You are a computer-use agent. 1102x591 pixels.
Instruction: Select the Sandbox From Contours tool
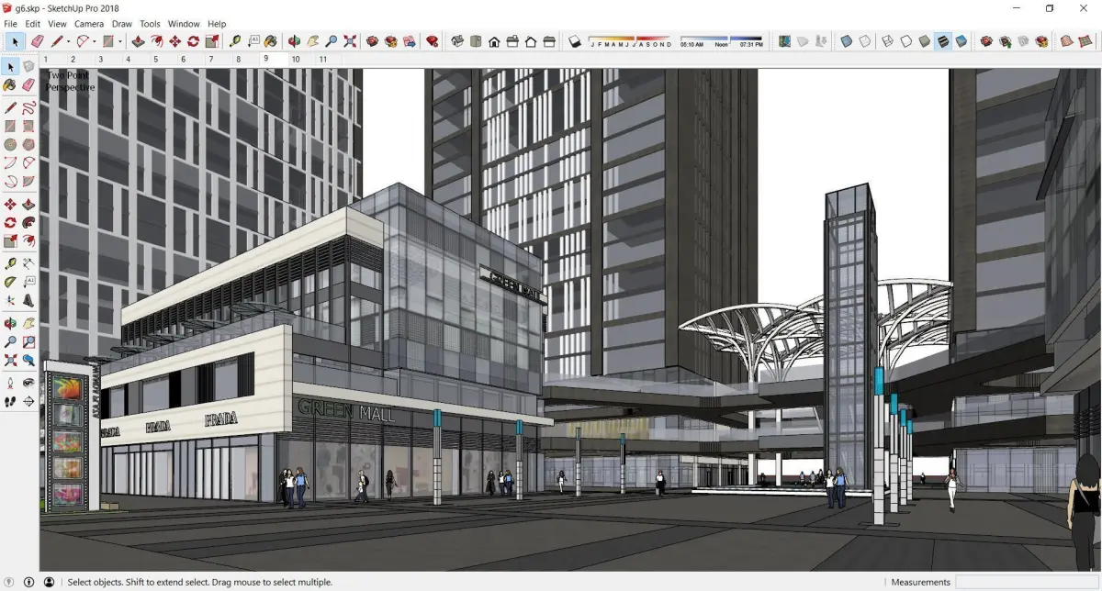point(1066,41)
